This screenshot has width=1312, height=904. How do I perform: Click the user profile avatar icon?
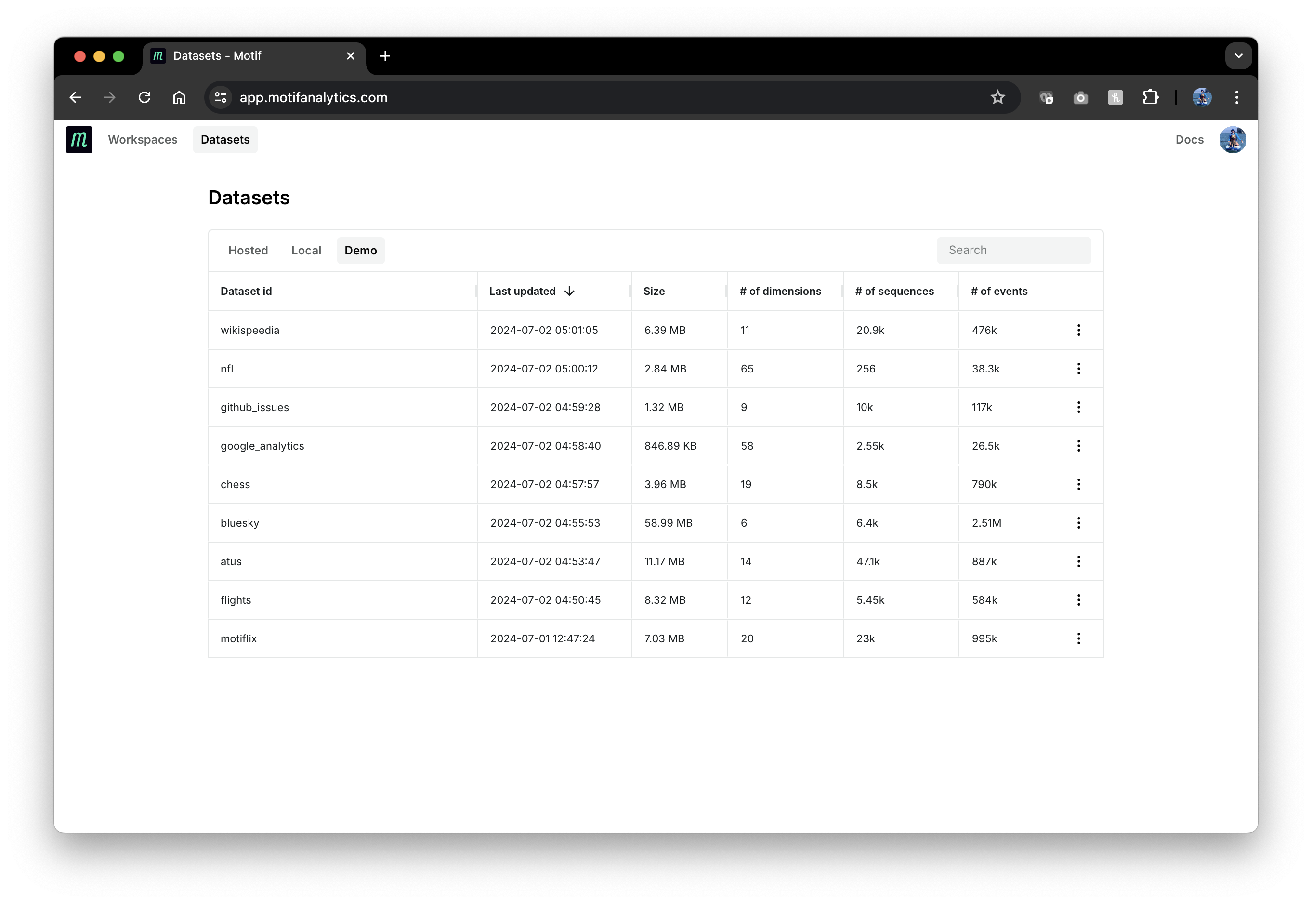(1231, 139)
